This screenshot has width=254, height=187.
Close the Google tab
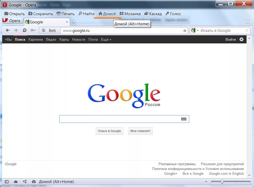point(67,22)
